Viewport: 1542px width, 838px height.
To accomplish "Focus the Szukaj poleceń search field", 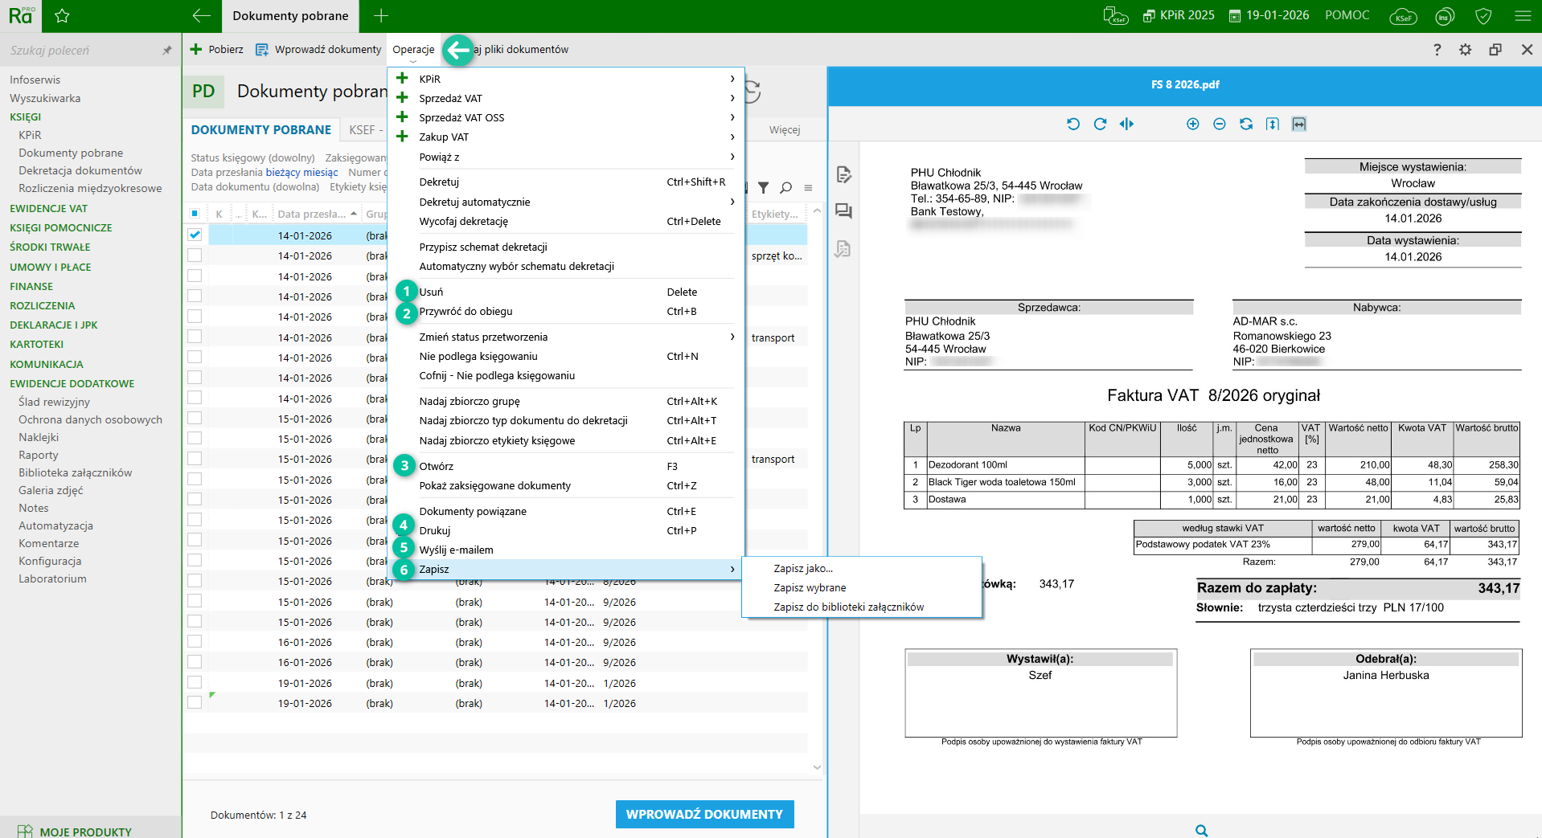I will click(80, 50).
